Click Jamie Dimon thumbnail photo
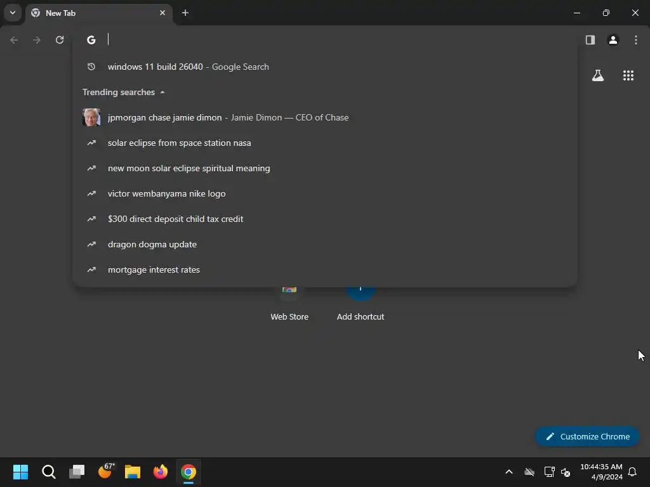 click(x=91, y=117)
